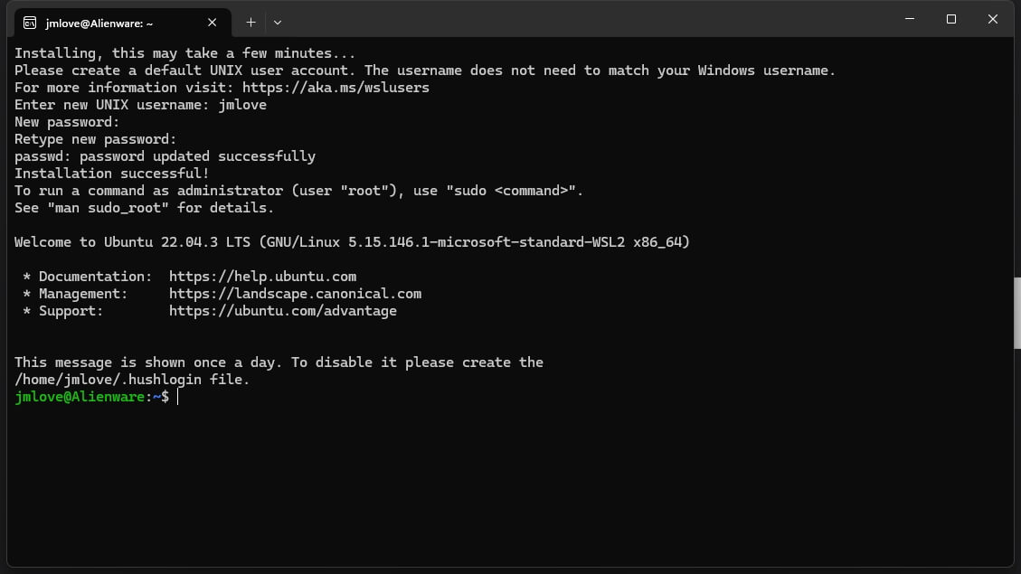The image size is (1021, 574).
Task: Minimize the terminal window
Action: click(x=909, y=19)
